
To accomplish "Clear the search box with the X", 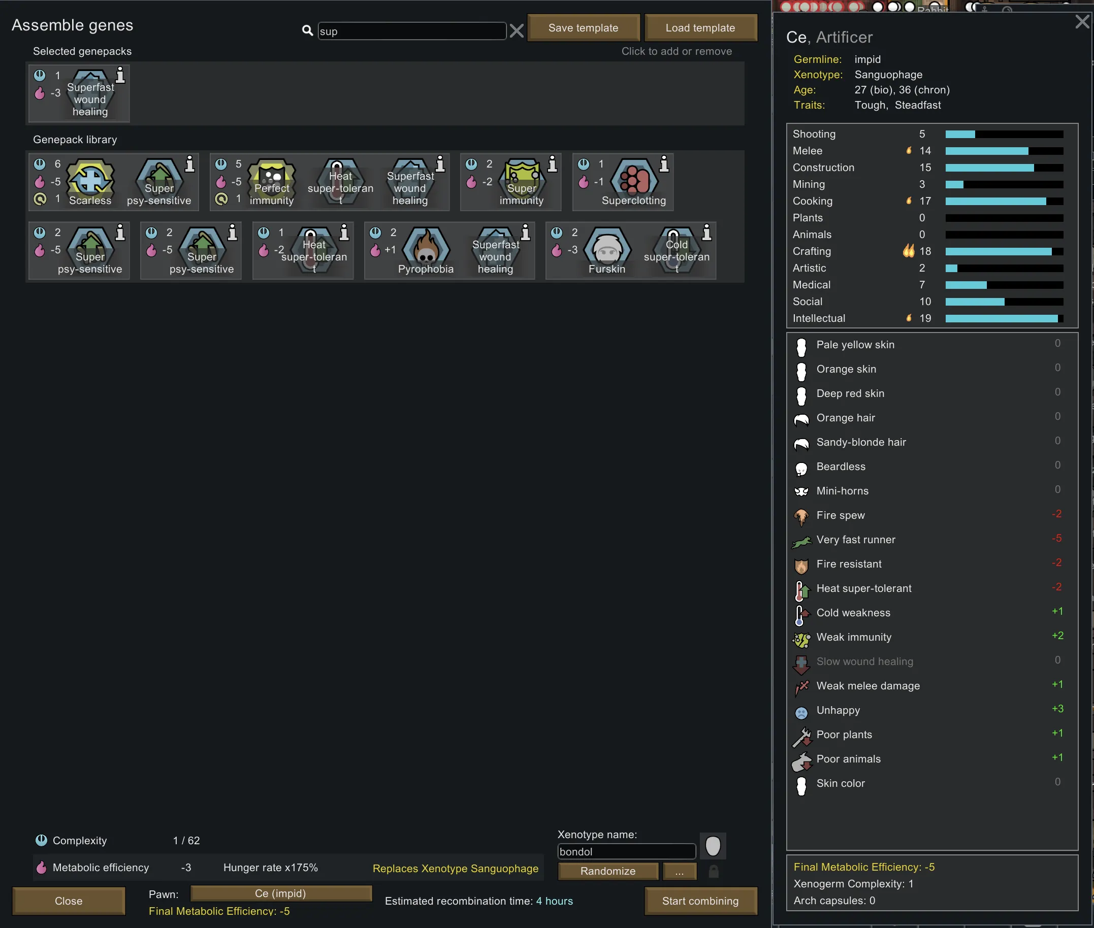I will point(517,31).
